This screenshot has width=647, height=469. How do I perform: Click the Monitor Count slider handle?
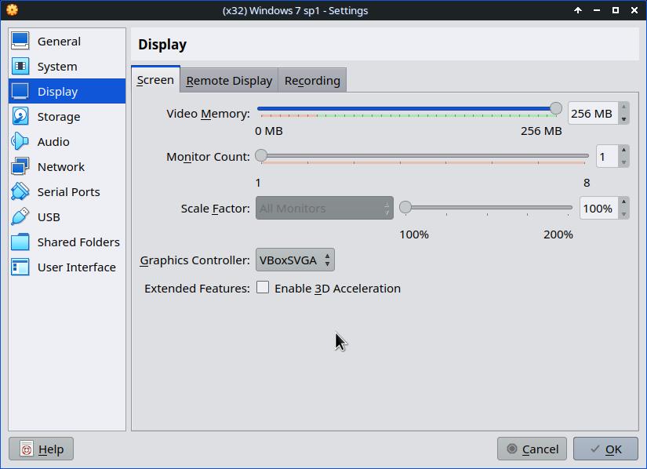pyautogui.click(x=261, y=155)
